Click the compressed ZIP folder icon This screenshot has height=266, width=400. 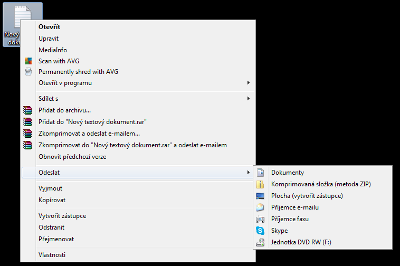pyautogui.click(x=260, y=184)
